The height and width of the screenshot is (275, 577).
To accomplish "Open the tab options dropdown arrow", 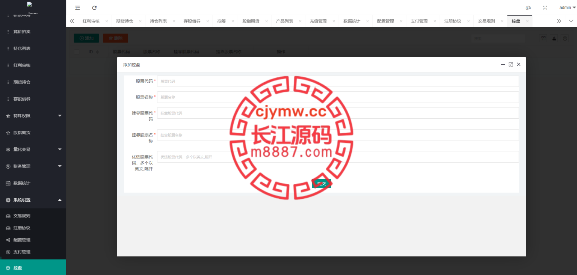I will coord(571,21).
